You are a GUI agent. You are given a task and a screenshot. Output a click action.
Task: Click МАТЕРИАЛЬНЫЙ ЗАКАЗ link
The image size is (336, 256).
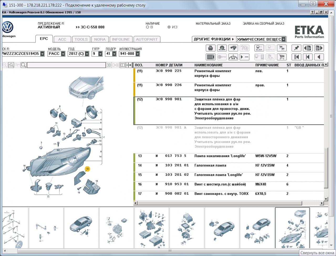click(213, 24)
